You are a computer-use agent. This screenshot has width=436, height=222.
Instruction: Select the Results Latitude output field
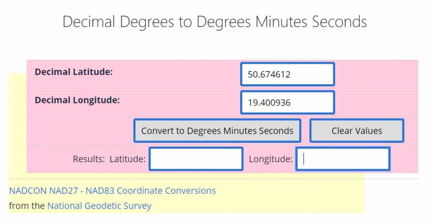click(196, 159)
